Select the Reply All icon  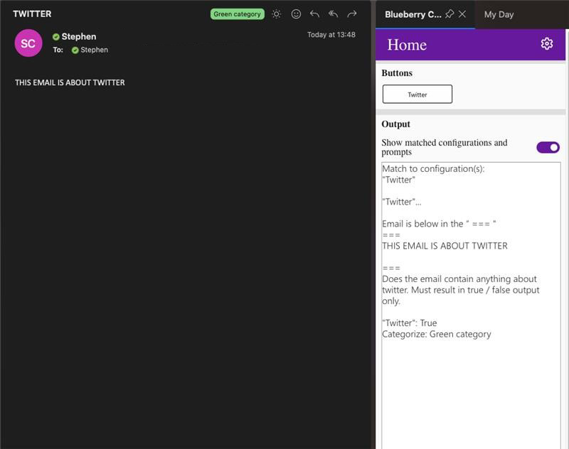333,13
